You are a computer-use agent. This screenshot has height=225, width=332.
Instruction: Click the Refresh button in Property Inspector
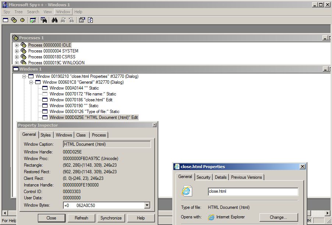point(81,218)
